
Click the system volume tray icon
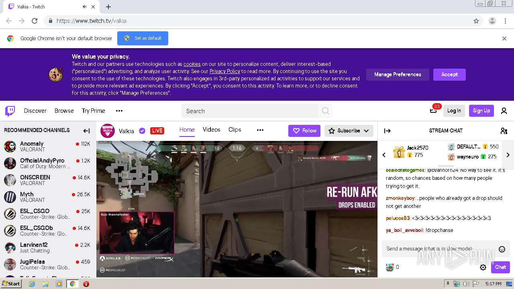pos(466,284)
